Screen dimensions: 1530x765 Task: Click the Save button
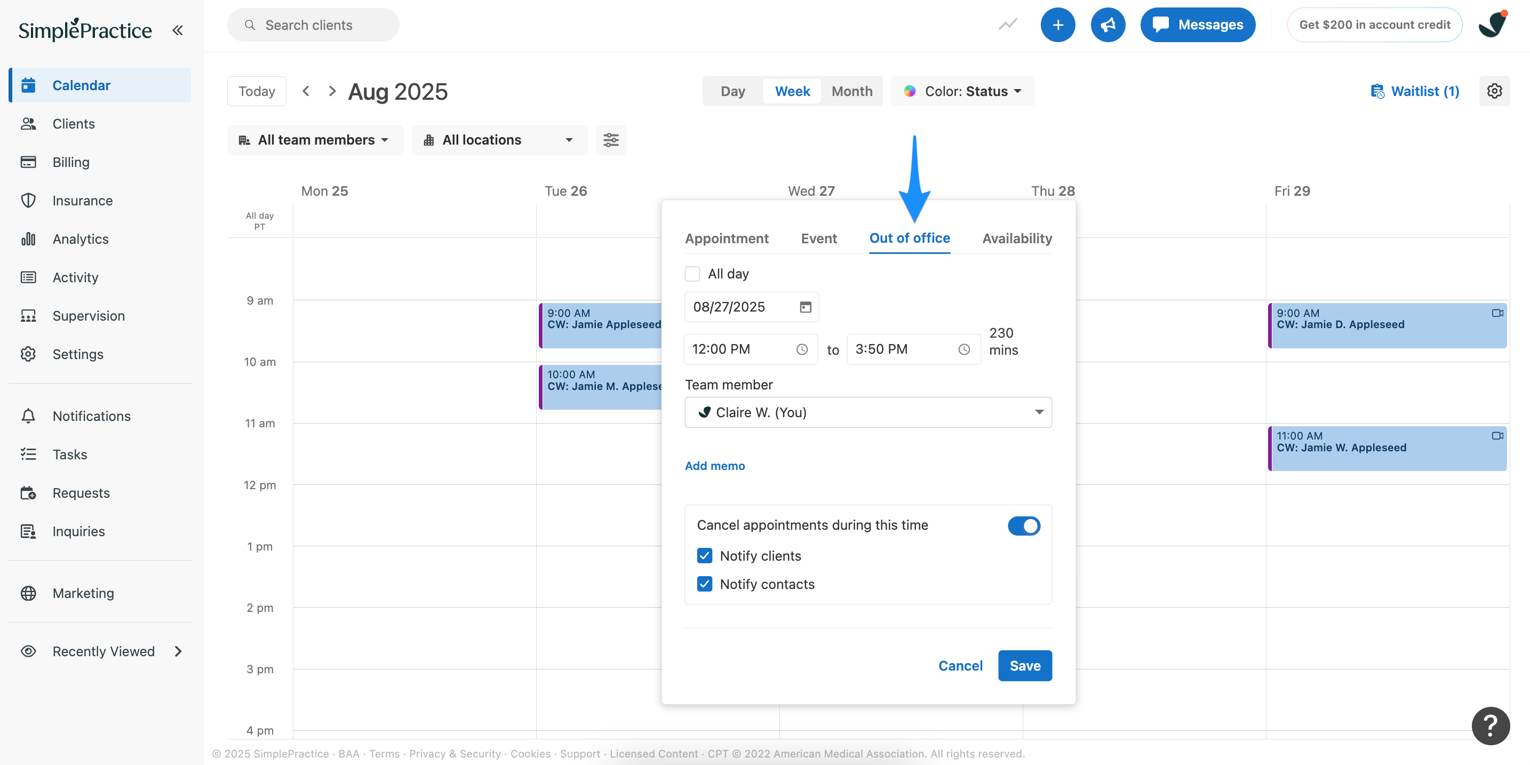tap(1025, 665)
